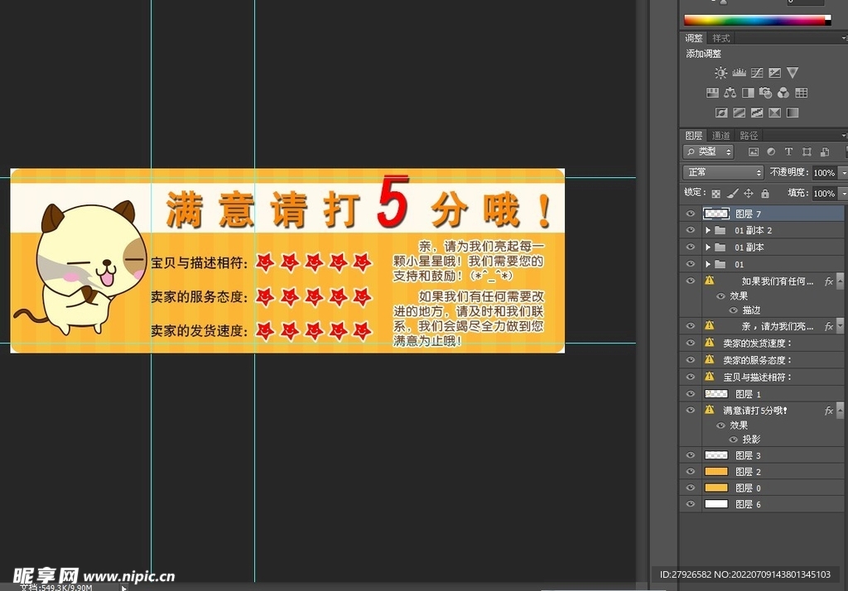Switch to the 图层 tab

[693, 135]
